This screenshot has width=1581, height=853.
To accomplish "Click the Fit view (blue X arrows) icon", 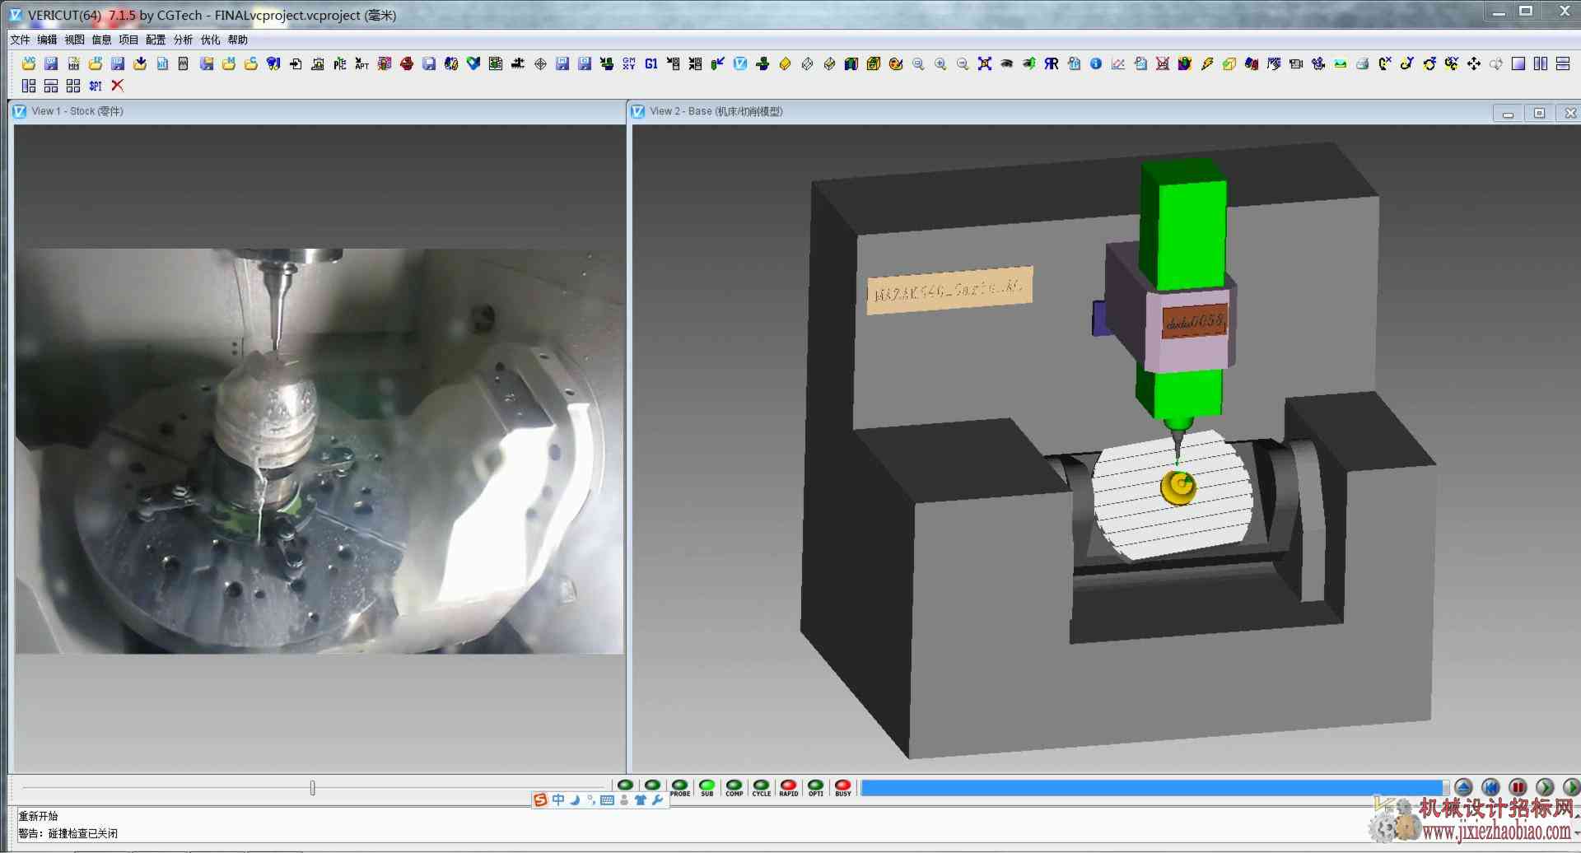I will click(x=985, y=63).
